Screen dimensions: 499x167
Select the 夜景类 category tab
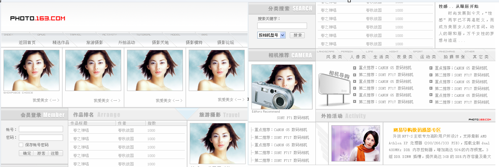pos(405,57)
